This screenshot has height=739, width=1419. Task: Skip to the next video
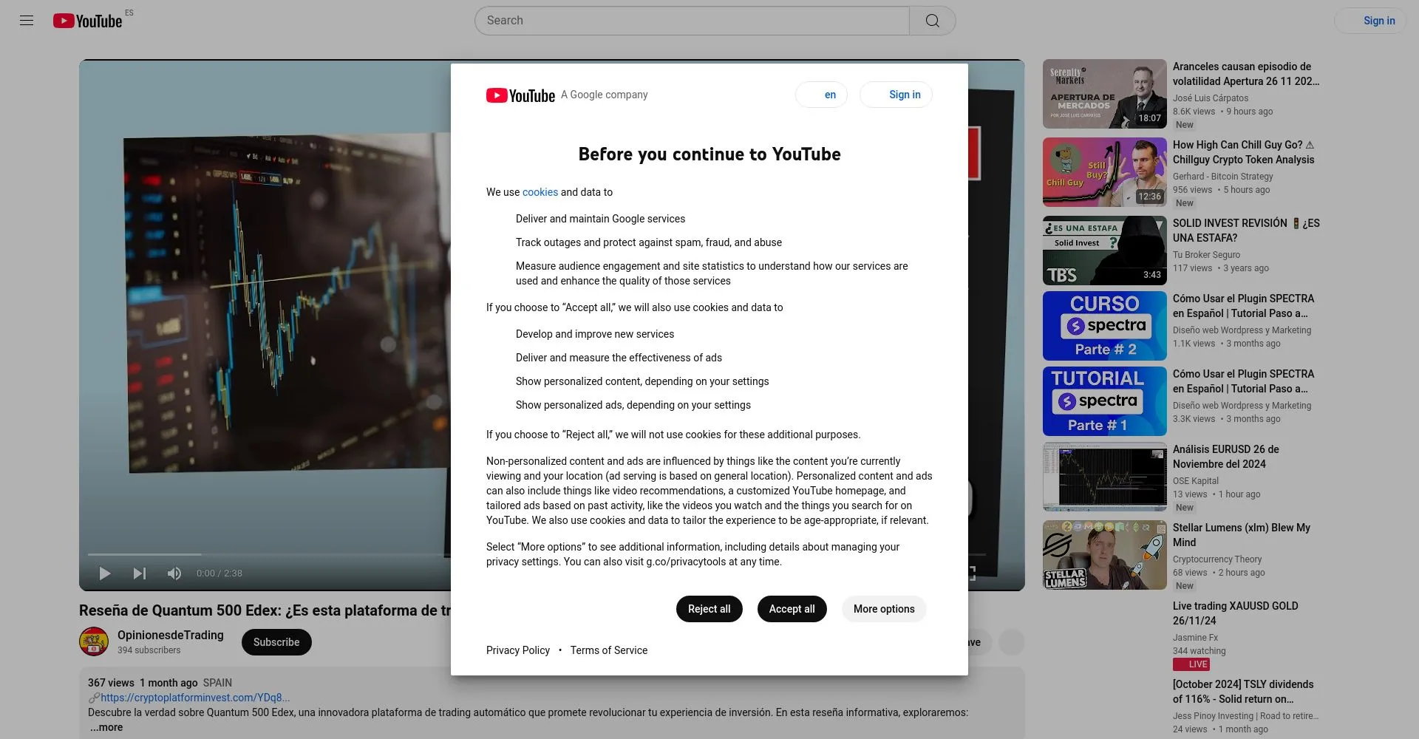tap(139, 573)
